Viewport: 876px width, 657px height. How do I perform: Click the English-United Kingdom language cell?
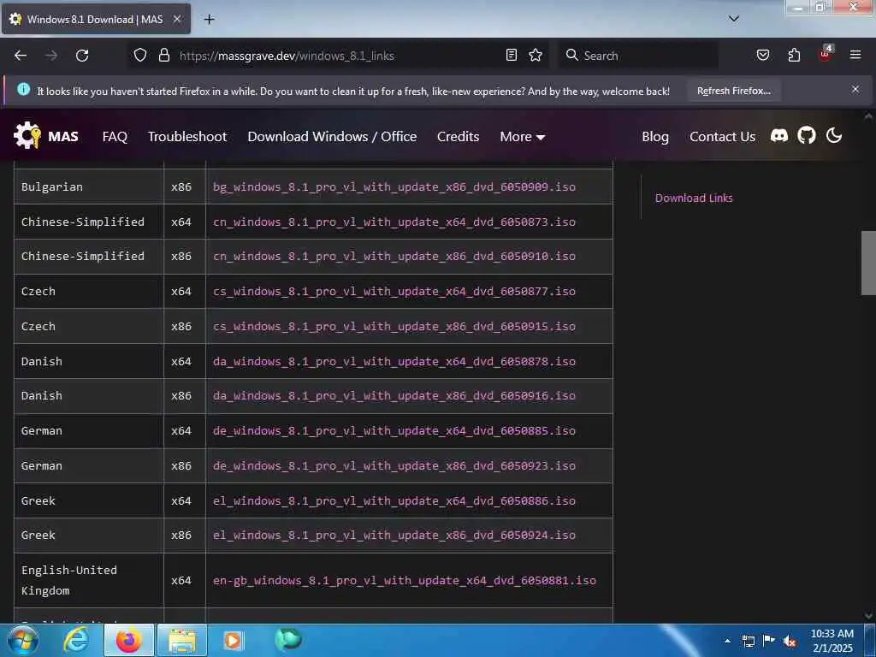tap(89, 581)
